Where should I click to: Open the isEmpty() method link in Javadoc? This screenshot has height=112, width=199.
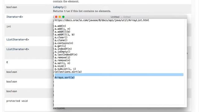pos(60,7)
